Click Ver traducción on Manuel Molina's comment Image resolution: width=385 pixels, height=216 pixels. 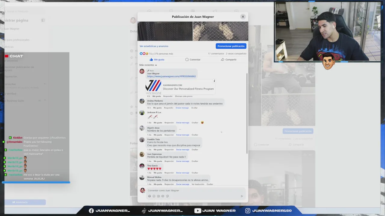click(x=198, y=184)
